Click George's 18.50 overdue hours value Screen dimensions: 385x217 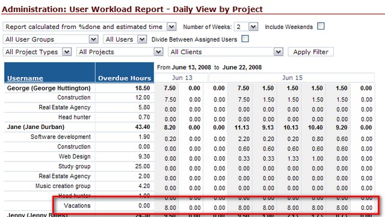click(x=143, y=88)
